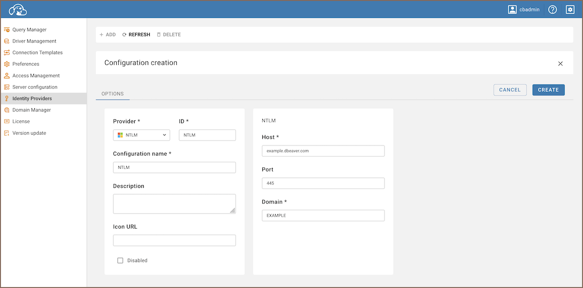Viewport: 583px width, 288px height.
Task: Click the CloudBeaver logo icon
Action: 18,10
